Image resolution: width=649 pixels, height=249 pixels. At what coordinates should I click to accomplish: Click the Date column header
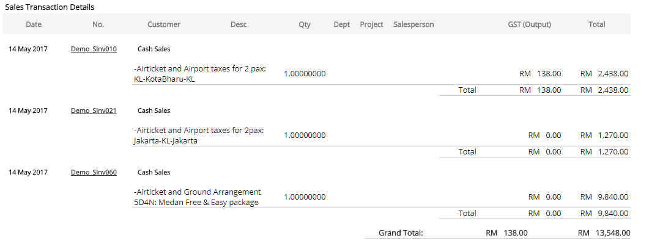(x=34, y=24)
